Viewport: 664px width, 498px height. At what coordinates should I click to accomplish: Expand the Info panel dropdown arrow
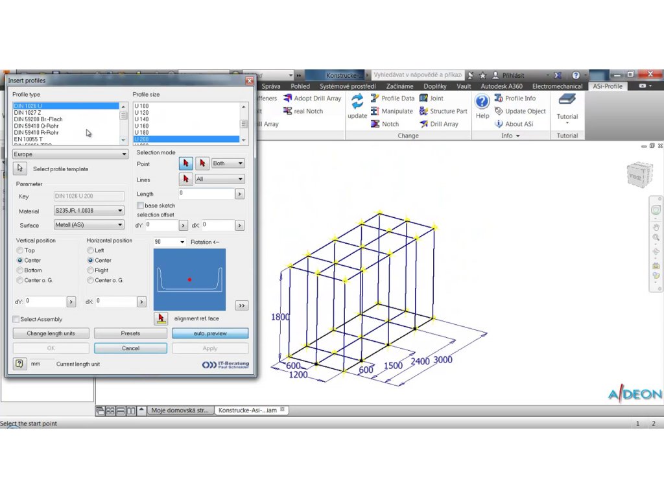point(518,136)
